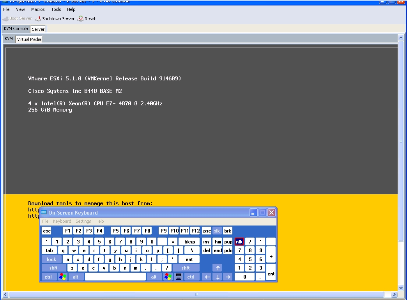Click the vertical scrollbar thumb
The height and width of the screenshot is (300, 407).
[x=401, y=141]
